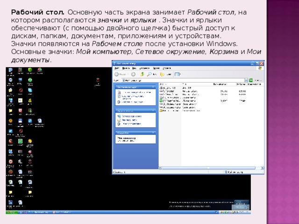Screen dimensions: 299x224
Task: Click the Up one level folder icon
Action: [142, 74]
